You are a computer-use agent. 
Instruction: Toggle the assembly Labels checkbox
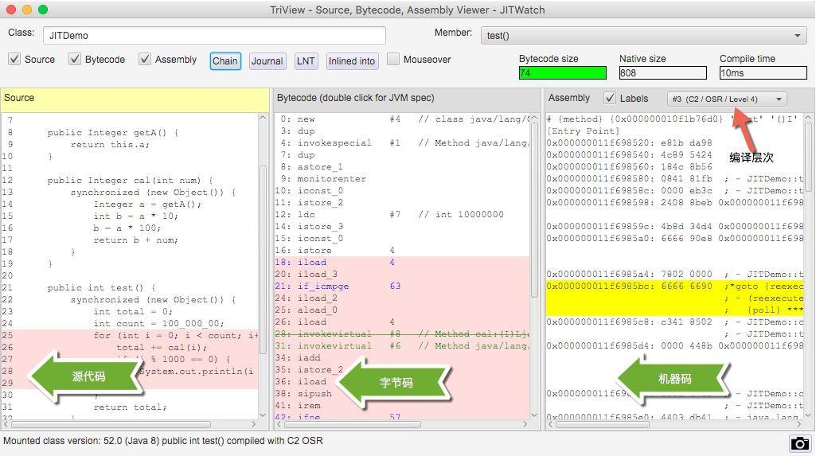point(610,99)
